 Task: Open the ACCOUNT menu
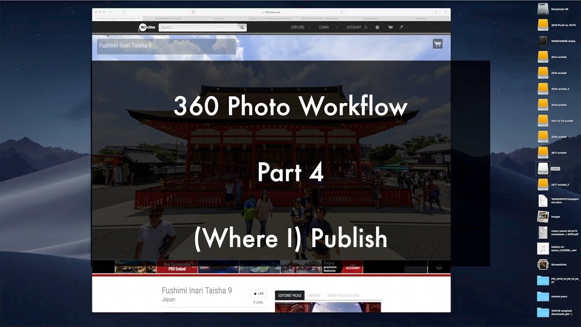point(357,27)
